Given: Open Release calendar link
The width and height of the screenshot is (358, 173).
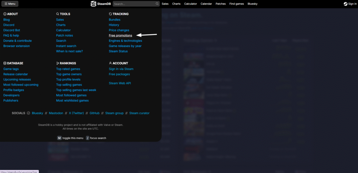Looking at the screenshot, I should pos(15,74).
